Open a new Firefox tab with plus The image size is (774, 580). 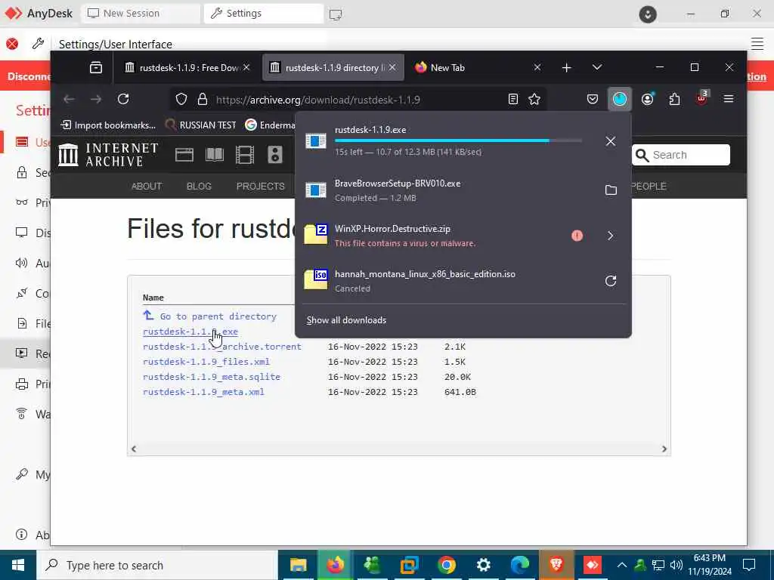[x=567, y=67]
